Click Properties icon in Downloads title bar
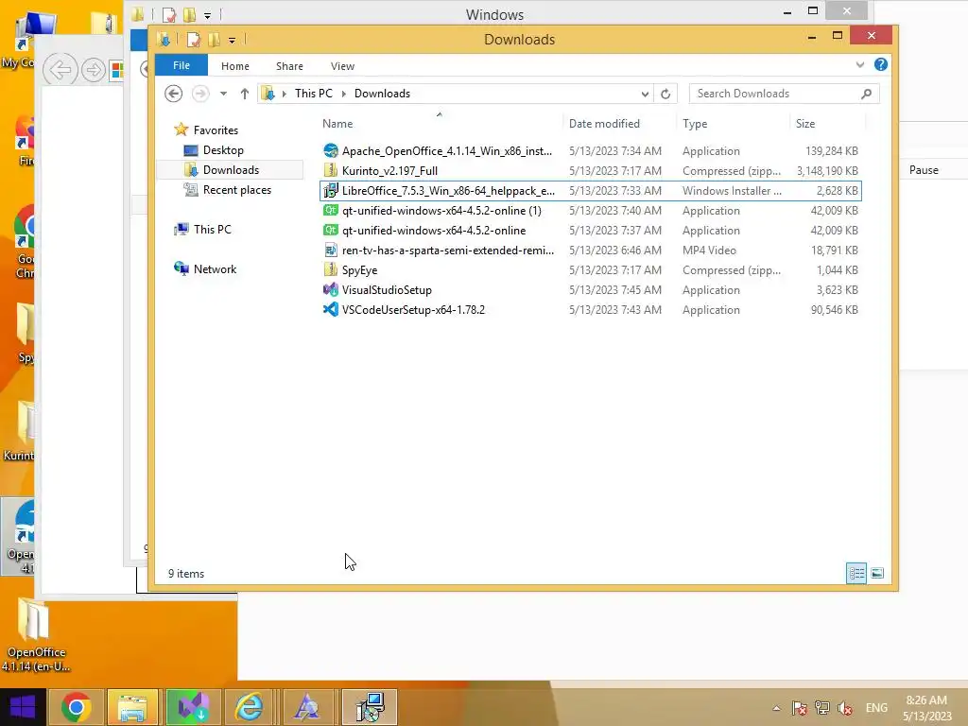Image resolution: width=968 pixels, height=726 pixels. pos(193,40)
